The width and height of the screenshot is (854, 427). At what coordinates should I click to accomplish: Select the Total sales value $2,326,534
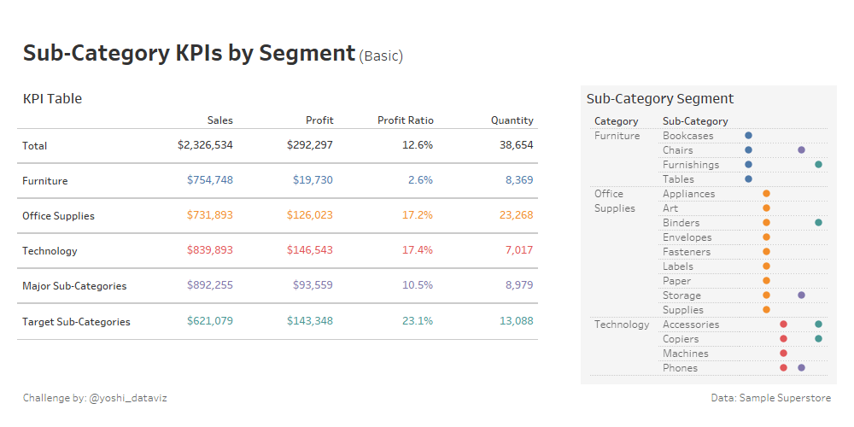205,146
